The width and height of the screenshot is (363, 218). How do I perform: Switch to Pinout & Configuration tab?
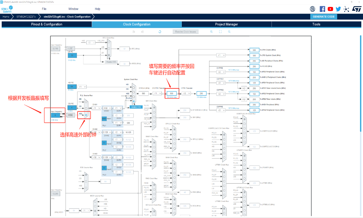click(47, 24)
